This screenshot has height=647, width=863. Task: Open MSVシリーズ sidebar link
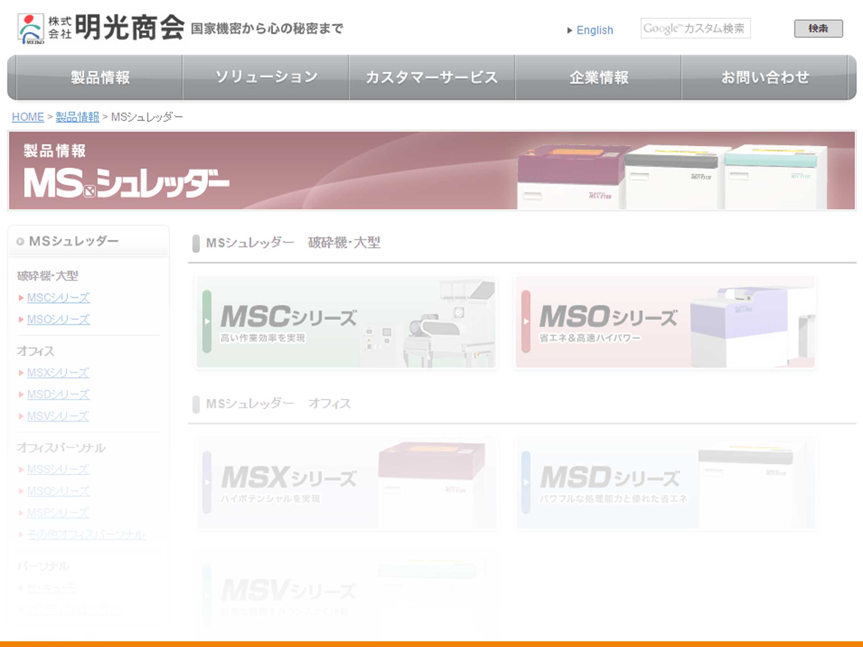point(58,416)
